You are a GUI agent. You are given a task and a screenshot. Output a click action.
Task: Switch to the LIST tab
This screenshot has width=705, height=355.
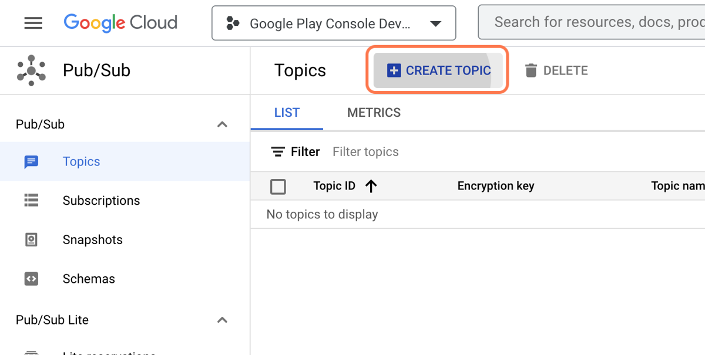click(x=287, y=113)
